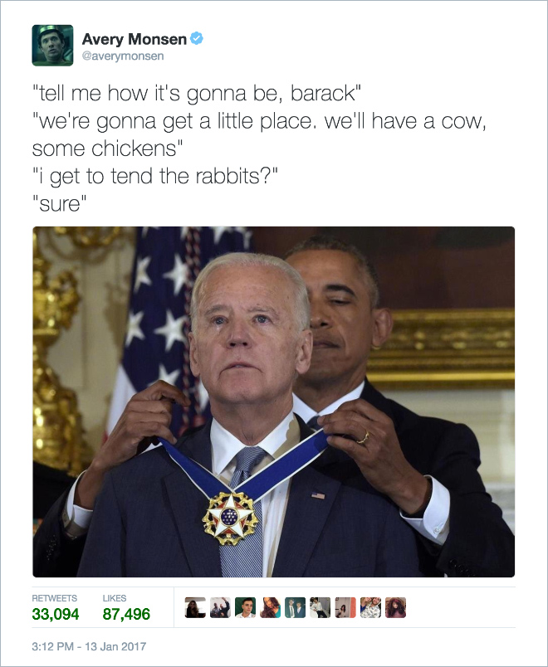This screenshot has width=548, height=667.
Task: Click the @averymonsen handle
Action: tap(123, 56)
